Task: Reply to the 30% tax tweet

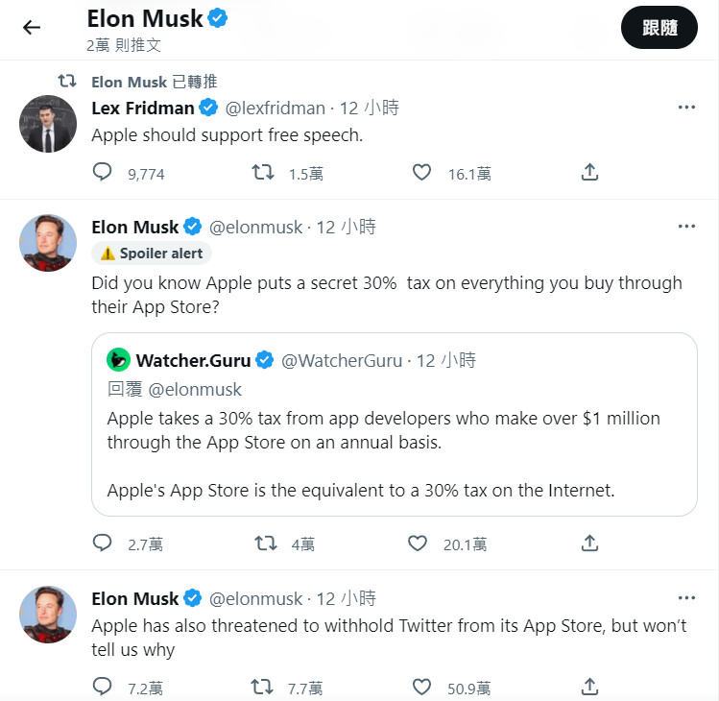Action: tap(103, 544)
